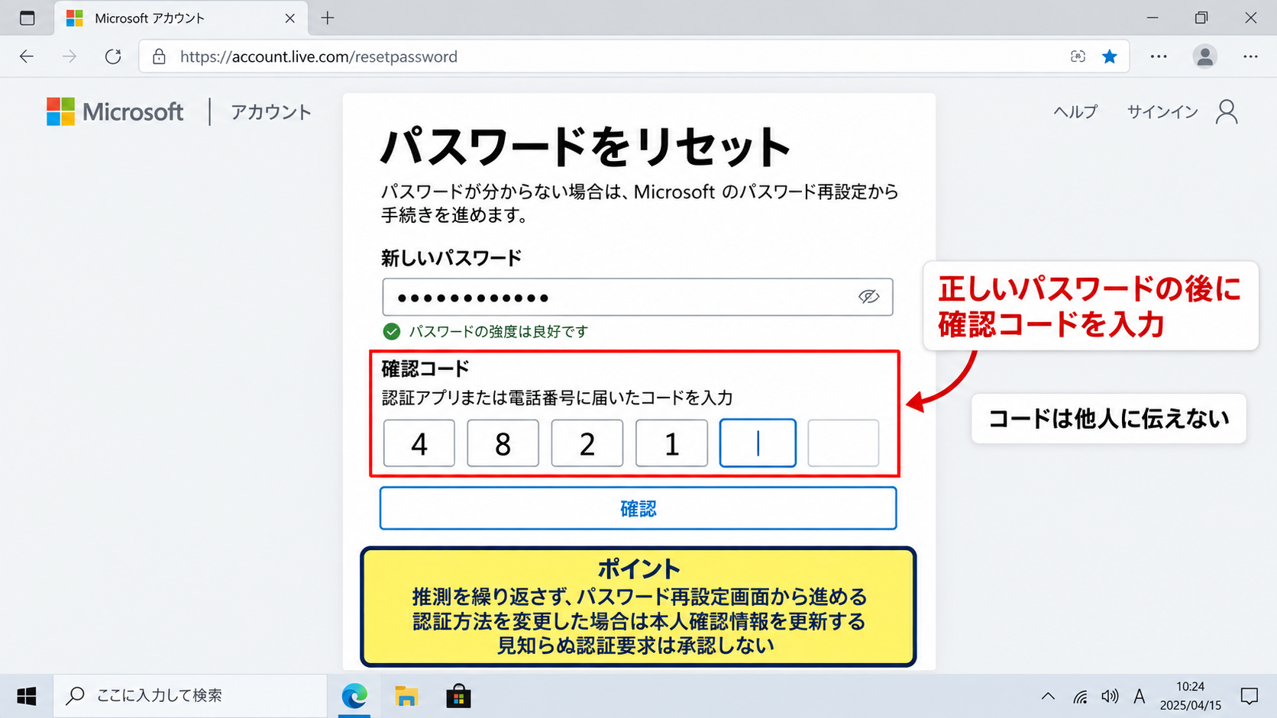1277x718 pixels.
Task: Open a new tab with plus button
Action: point(328,18)
